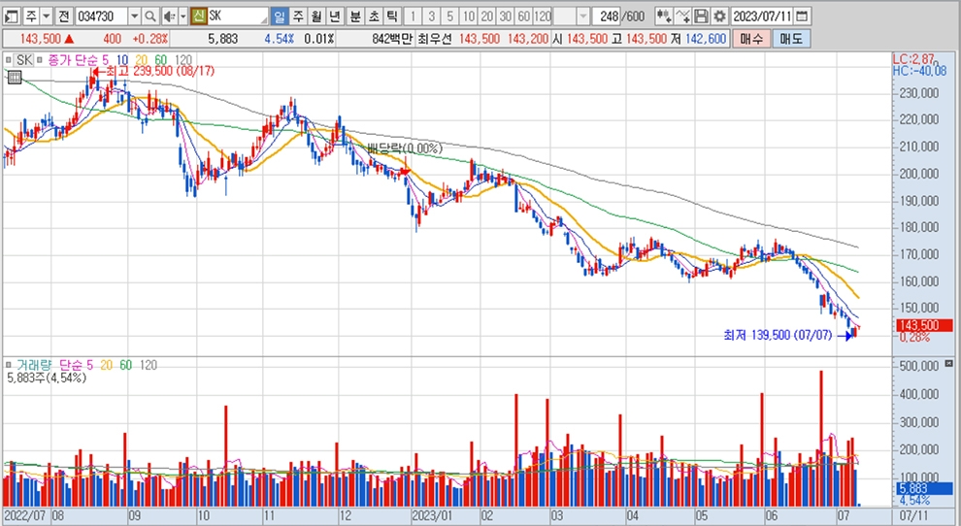Click the speaker sound icon

point(168,16)
